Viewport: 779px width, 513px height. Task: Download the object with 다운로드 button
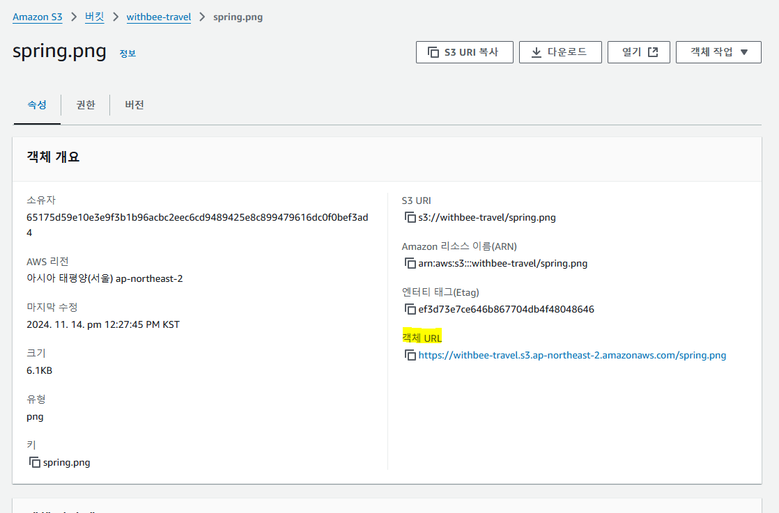pyautogui.click(x=560, y=52)
